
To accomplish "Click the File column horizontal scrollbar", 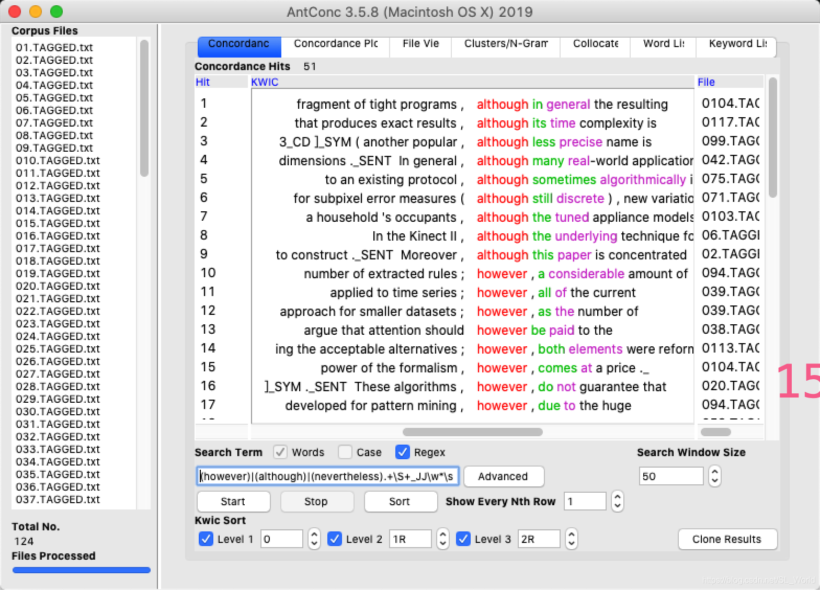I will pyautogui.click(x=715, y=432).
